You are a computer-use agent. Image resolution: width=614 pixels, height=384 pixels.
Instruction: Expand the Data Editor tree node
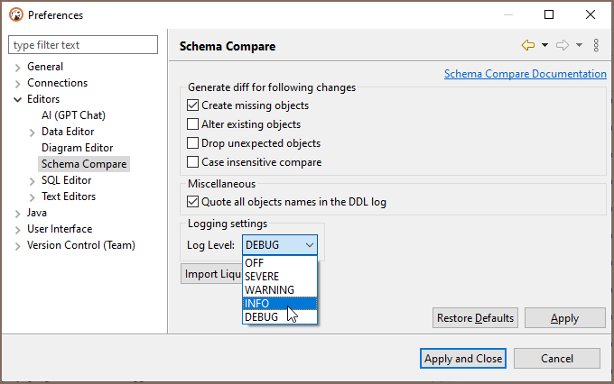coord(33,132)
